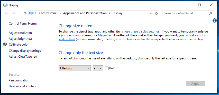219x95 pixels.
Task: Click Appearance and Personalization breadcrumb
Action: [x=85, y=13]
